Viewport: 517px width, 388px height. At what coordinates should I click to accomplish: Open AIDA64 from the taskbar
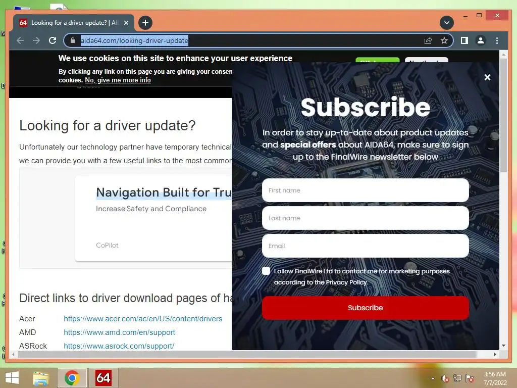point(103,378)
